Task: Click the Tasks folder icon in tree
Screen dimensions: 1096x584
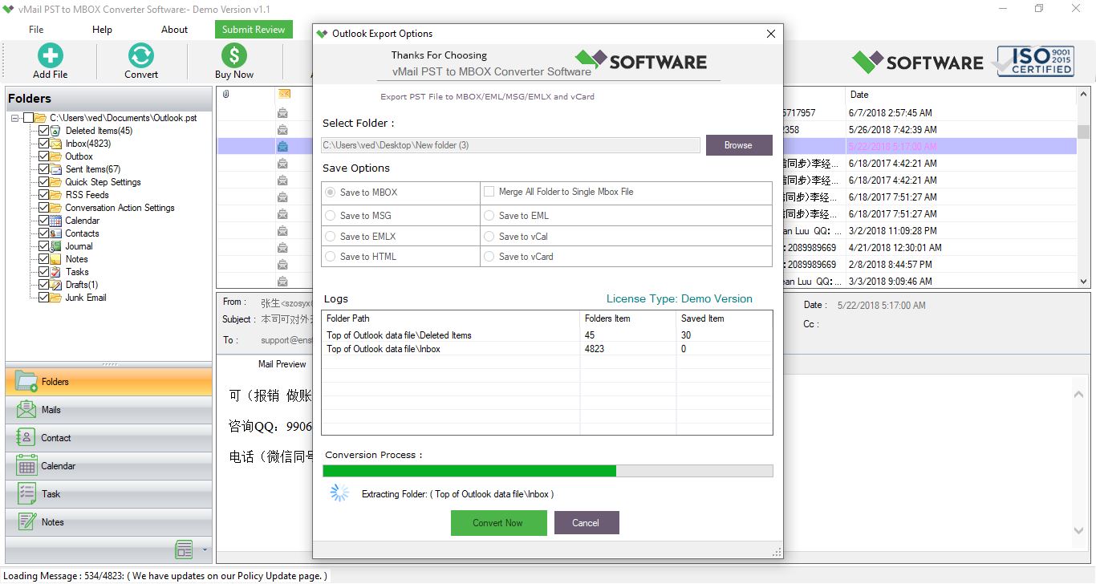Action: 56,272
